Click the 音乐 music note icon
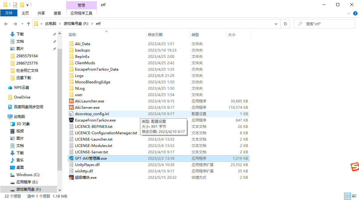 [12, 160]
